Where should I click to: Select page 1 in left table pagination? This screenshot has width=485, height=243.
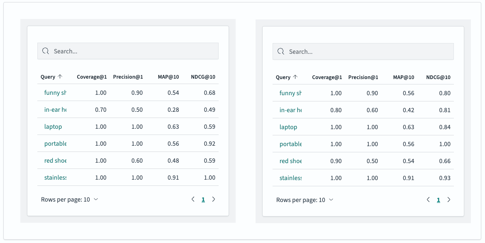pos(203,200)
